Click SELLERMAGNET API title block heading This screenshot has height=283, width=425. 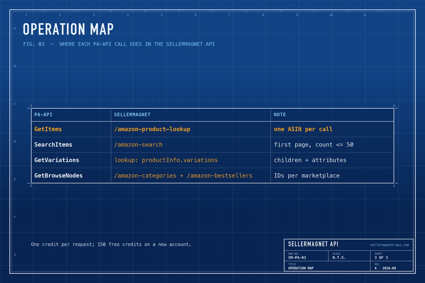[x=313, y=244]
